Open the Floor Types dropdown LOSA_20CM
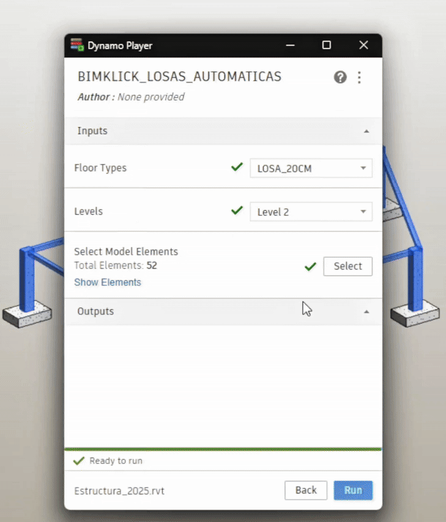The image size is (446, 522). [x=311, y=168]
